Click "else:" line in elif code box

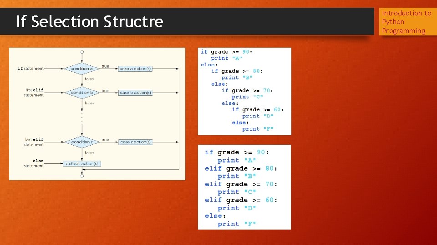[215, 216]
